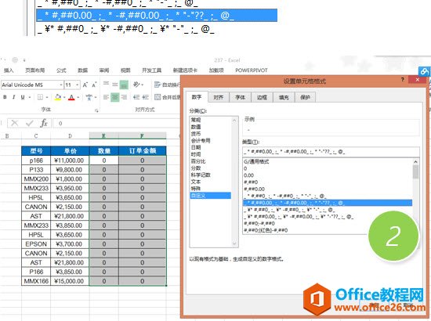The width and height of the screenshot is (431, 321).
Task: Click the Underline icon
Action: tap(23, 97)
